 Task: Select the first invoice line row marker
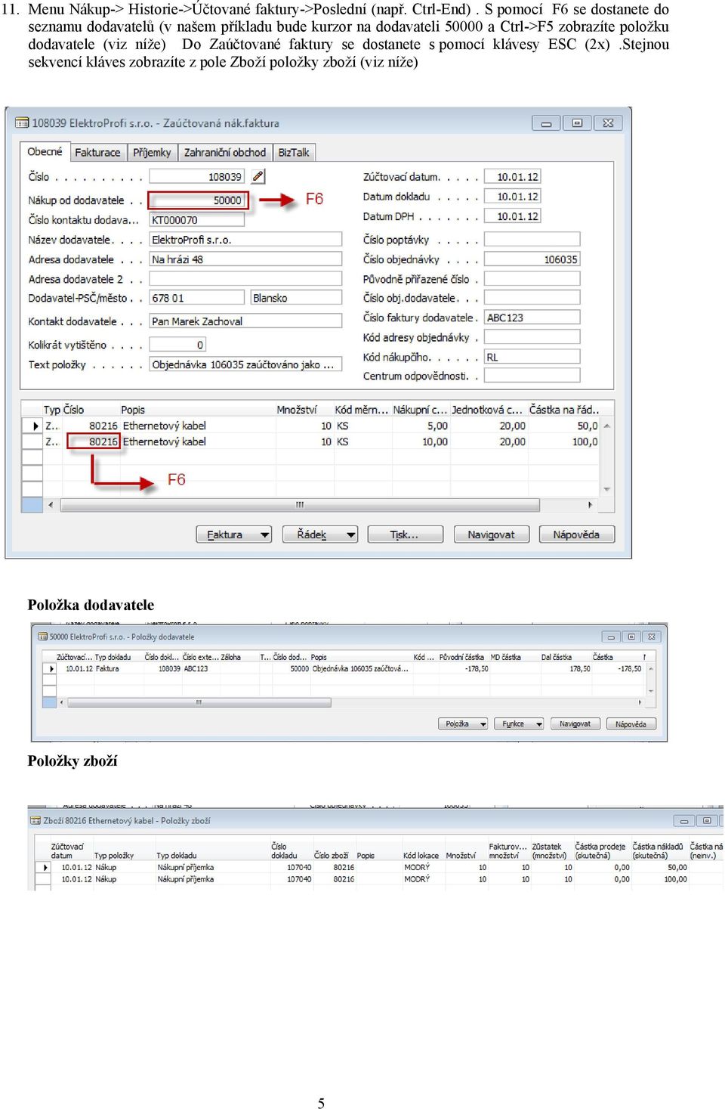[x=32, y=426]
